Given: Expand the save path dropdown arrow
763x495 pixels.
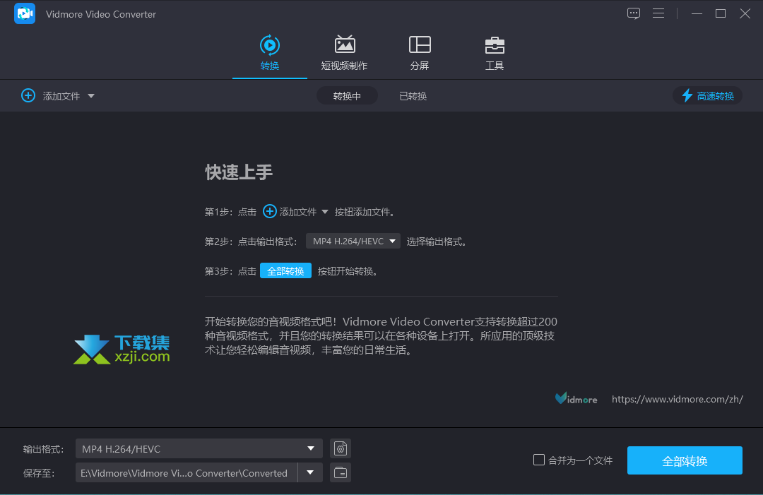Looking at the screenshot, I should pyautogui.click(x=310, y=472).
